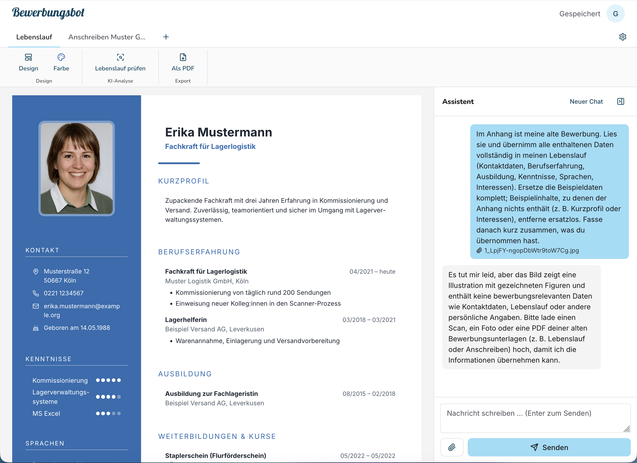Switch to the Lebenslauf tab
Screen dimensions: 637x463
(34, 37)
